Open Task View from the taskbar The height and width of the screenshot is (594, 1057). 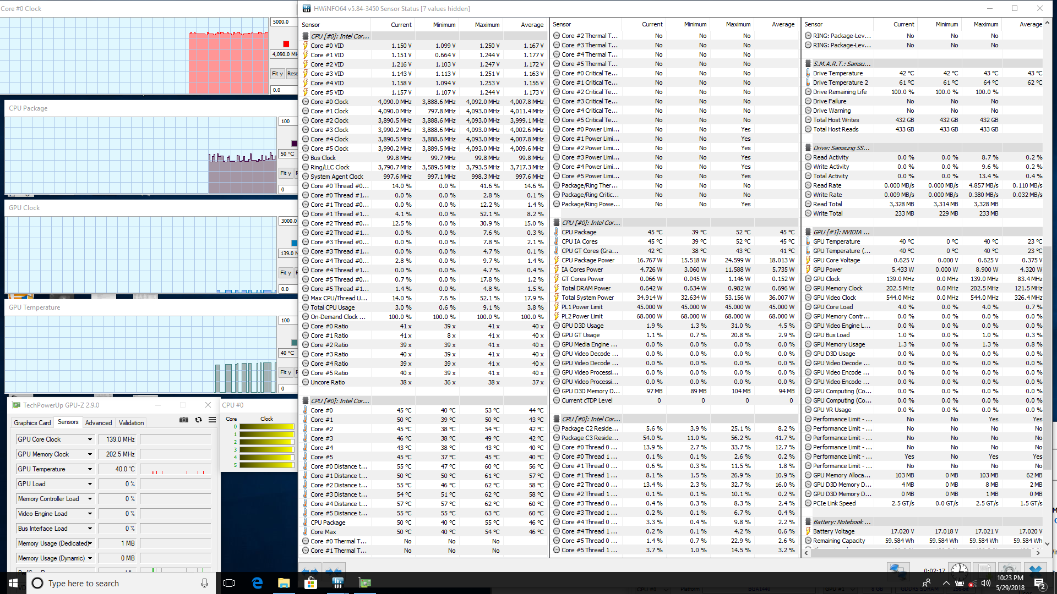[229, 583]
